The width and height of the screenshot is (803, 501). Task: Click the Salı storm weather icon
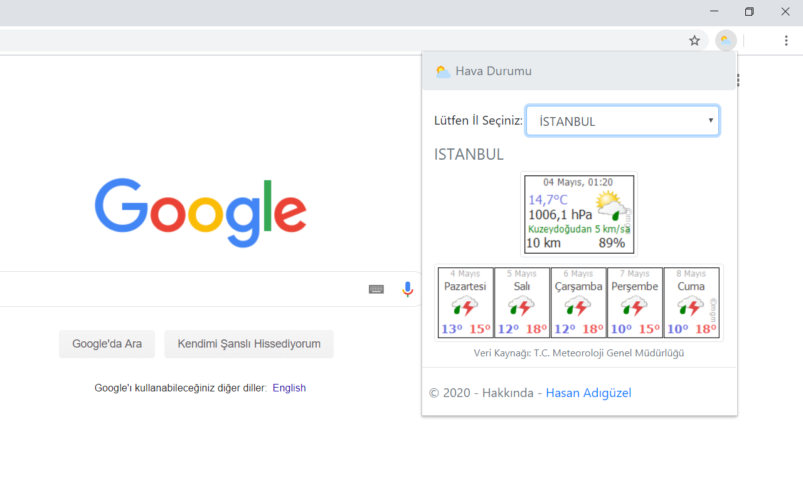point(522,307)
